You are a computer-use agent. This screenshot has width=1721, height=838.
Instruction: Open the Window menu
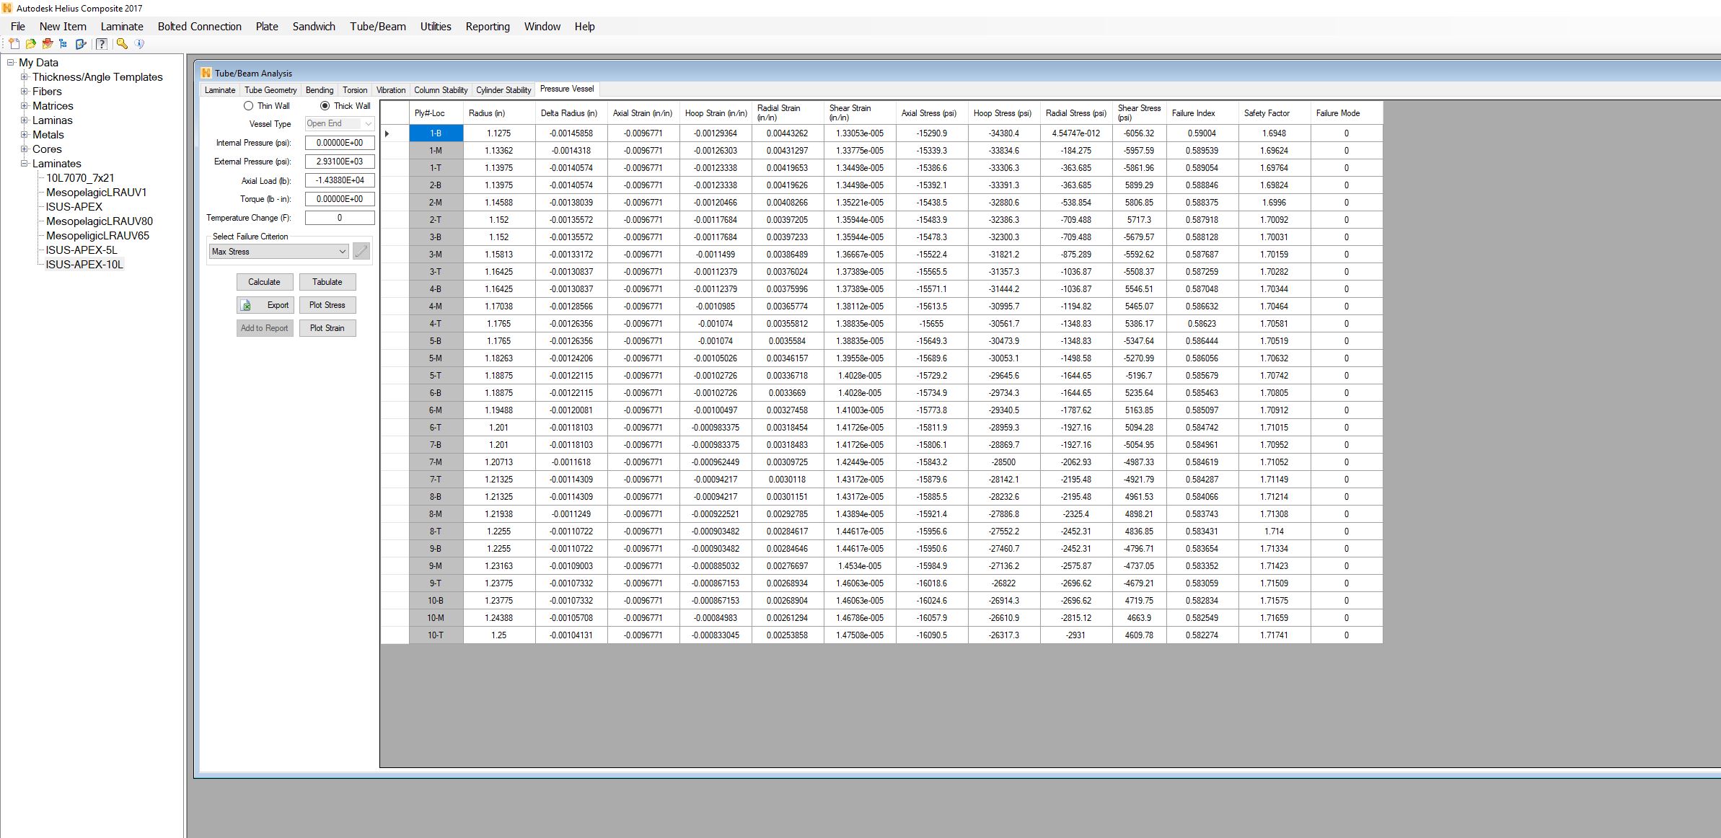click(x=542, y=27)
